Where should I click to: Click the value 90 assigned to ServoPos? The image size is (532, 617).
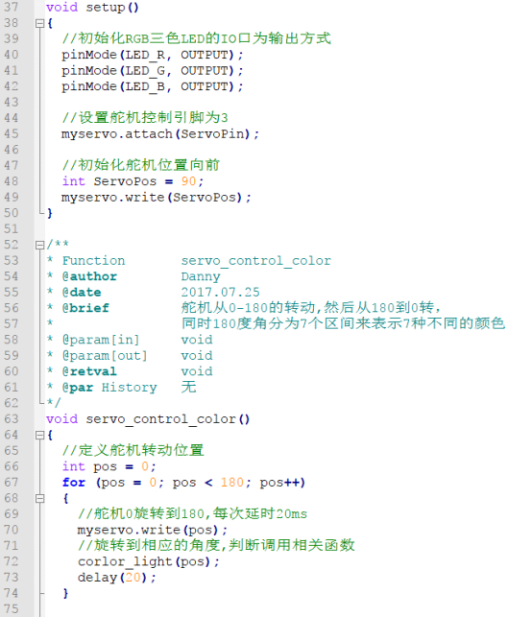[188, 181]
